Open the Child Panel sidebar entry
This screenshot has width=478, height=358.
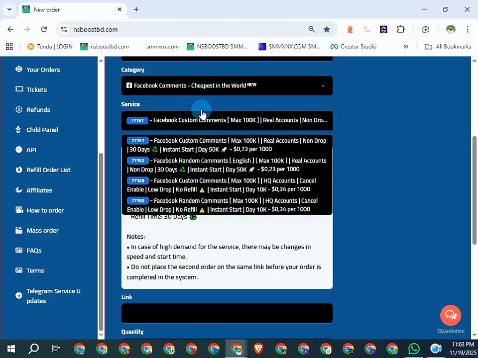pos(42,130)
